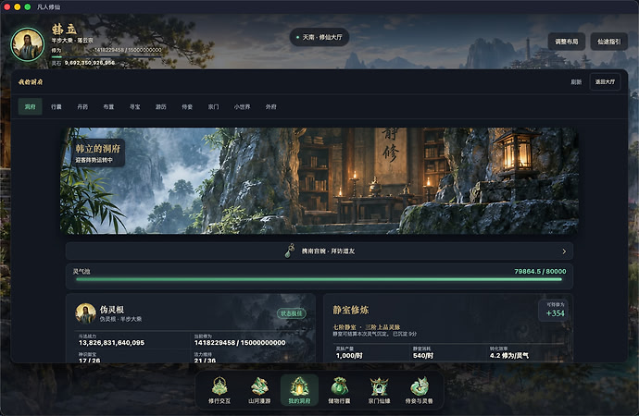
Task: Expand the 拜访道友 row chevron arrow
Action: (x=564, y=251)
